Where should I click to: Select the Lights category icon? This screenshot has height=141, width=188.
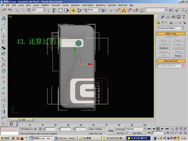[167, 23]
